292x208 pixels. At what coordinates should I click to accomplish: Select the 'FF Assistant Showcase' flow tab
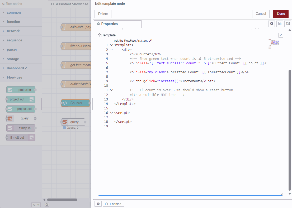(x=69, y=4)
